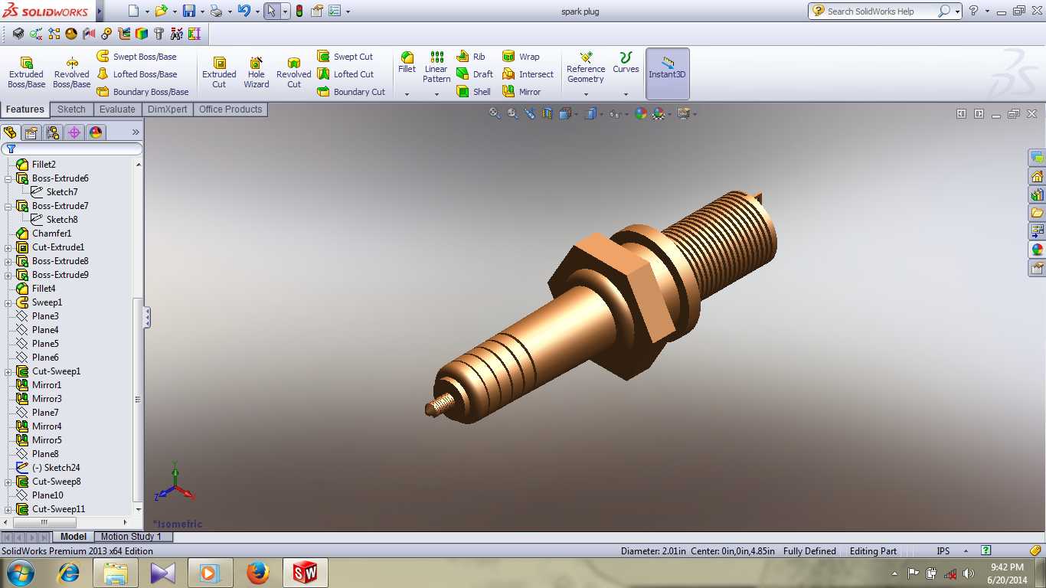Click the IPS unit system in status bar
Screen dimensions: 1046x588
943,551
